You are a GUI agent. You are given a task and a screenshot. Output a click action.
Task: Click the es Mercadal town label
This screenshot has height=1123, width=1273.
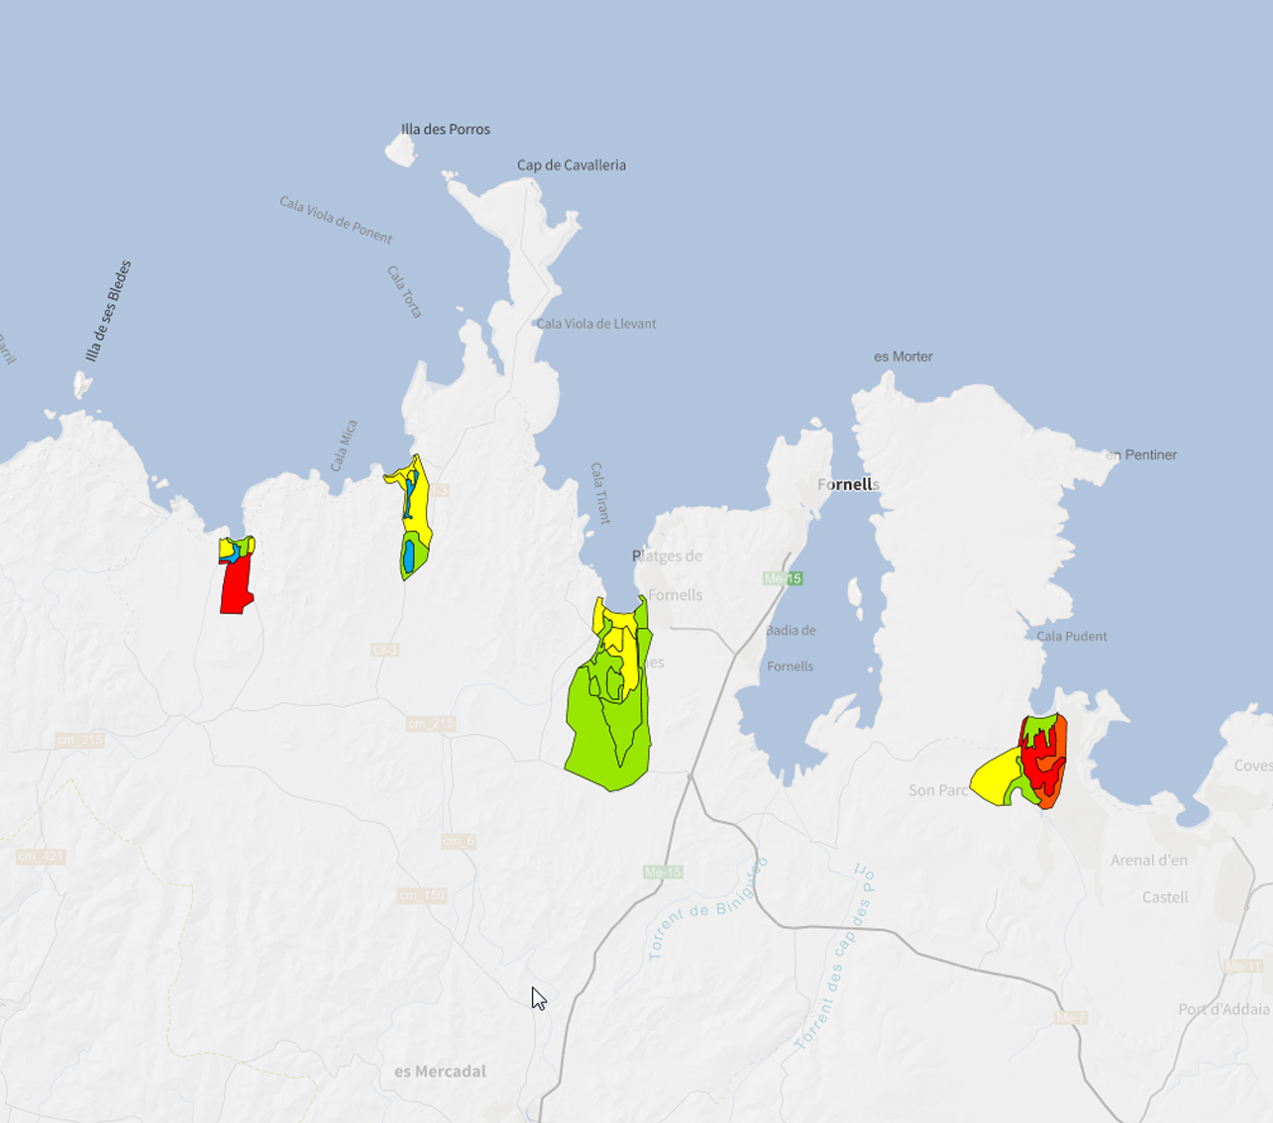[440, 1072]
